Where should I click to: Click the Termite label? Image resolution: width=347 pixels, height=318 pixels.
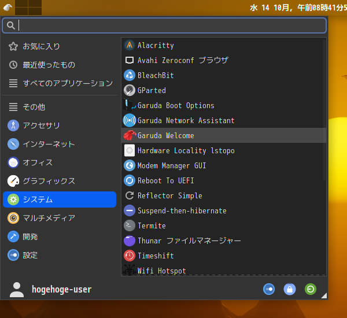coord(152,226)
